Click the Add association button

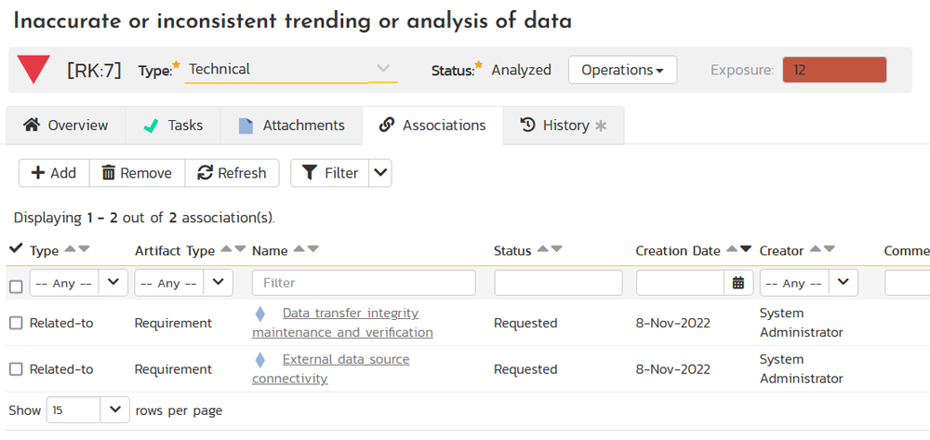[54, 173]
